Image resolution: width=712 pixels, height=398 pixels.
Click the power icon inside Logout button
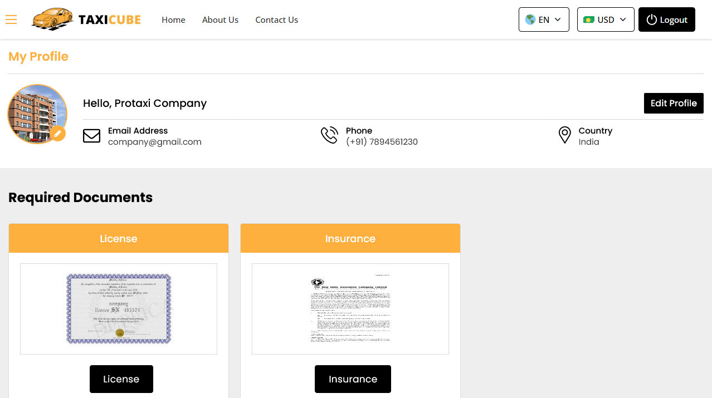point(652,19)
